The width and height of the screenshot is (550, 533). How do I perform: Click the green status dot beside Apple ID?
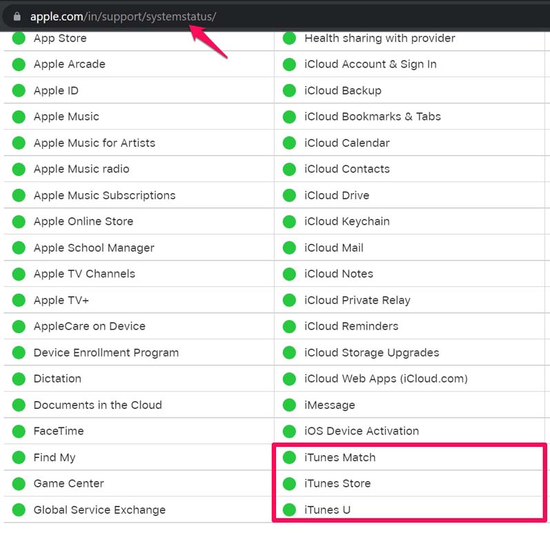coord(19,90)
